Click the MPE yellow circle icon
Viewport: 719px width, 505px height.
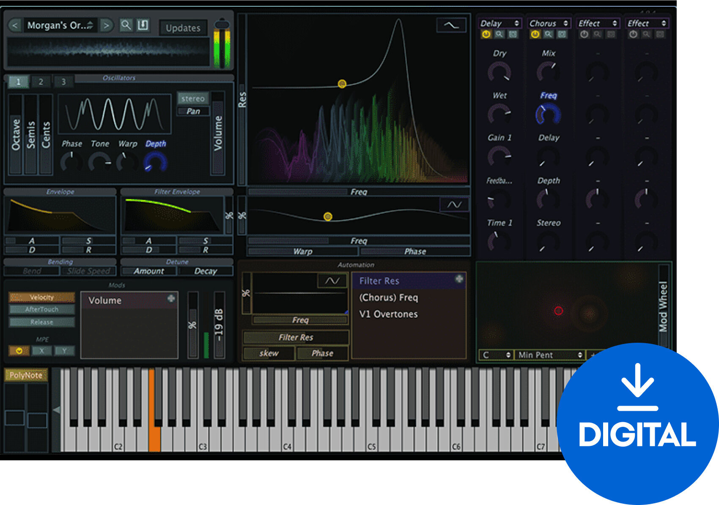coord(19,351)
